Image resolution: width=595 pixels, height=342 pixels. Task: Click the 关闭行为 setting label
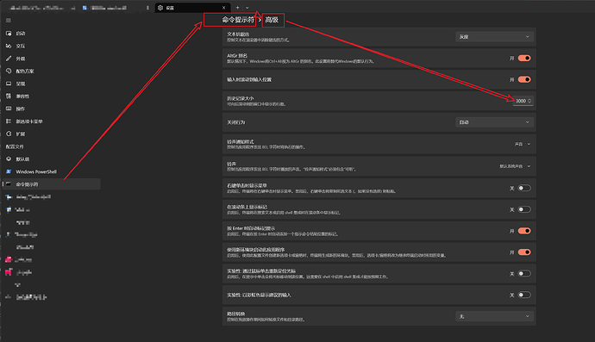(236, 122)
